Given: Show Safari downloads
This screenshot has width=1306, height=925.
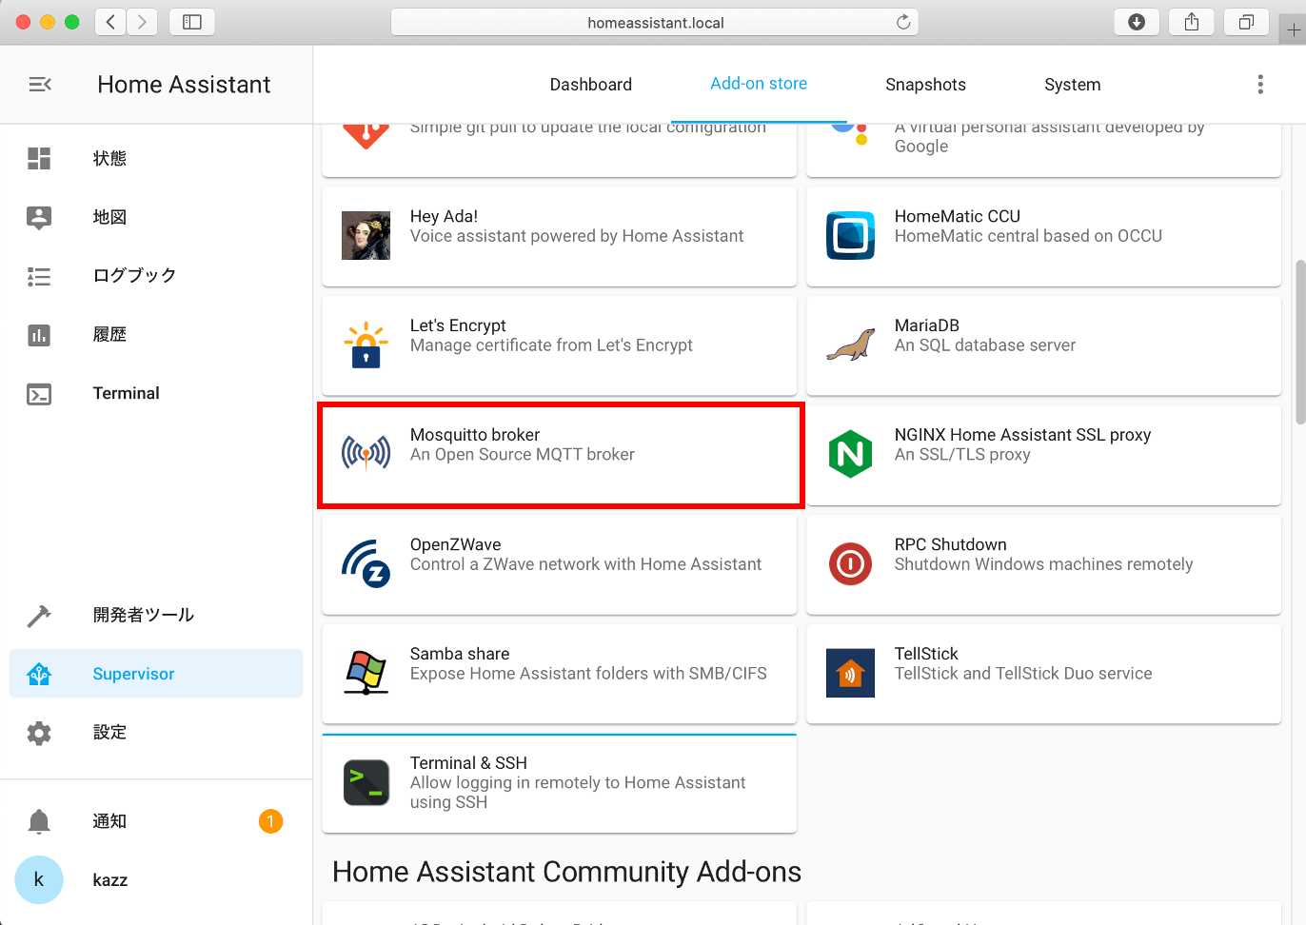Looking at the screenshot, I should click(1137, 22).
